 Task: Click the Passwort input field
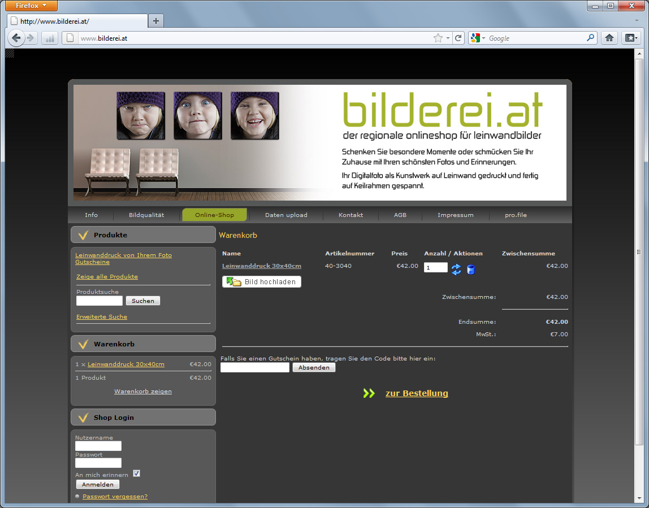tap(98, 462)
